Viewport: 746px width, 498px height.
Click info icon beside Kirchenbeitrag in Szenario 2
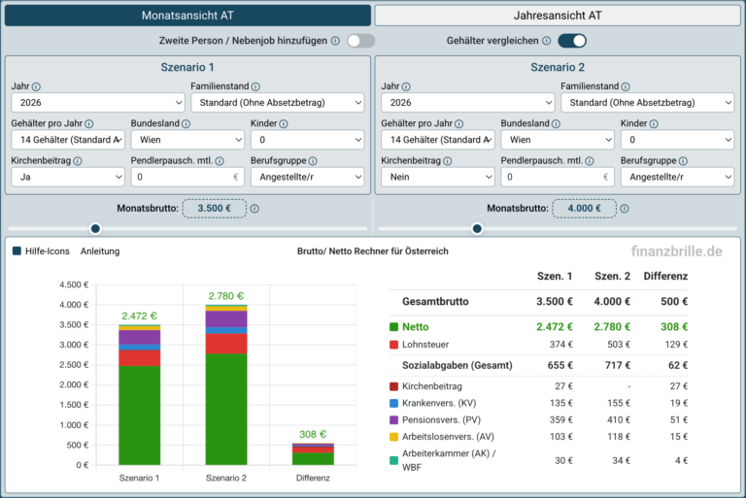click(448, 161)
